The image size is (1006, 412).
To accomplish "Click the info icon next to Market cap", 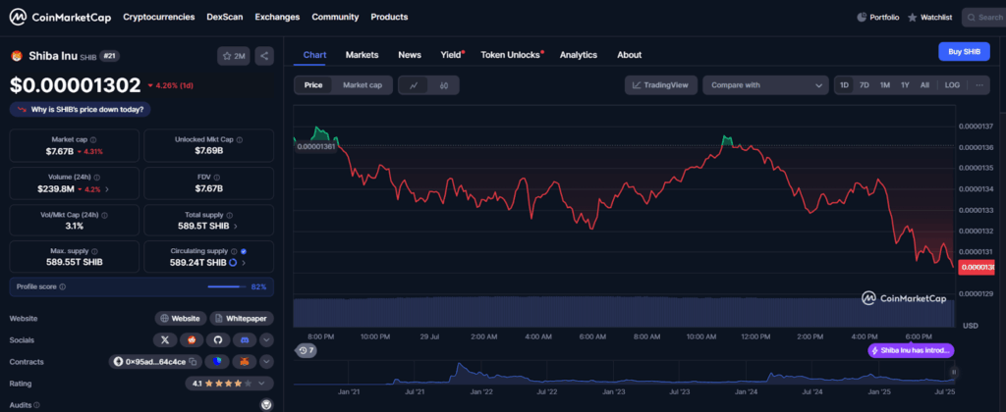I will pyautogui.click(x=93, y=139).
